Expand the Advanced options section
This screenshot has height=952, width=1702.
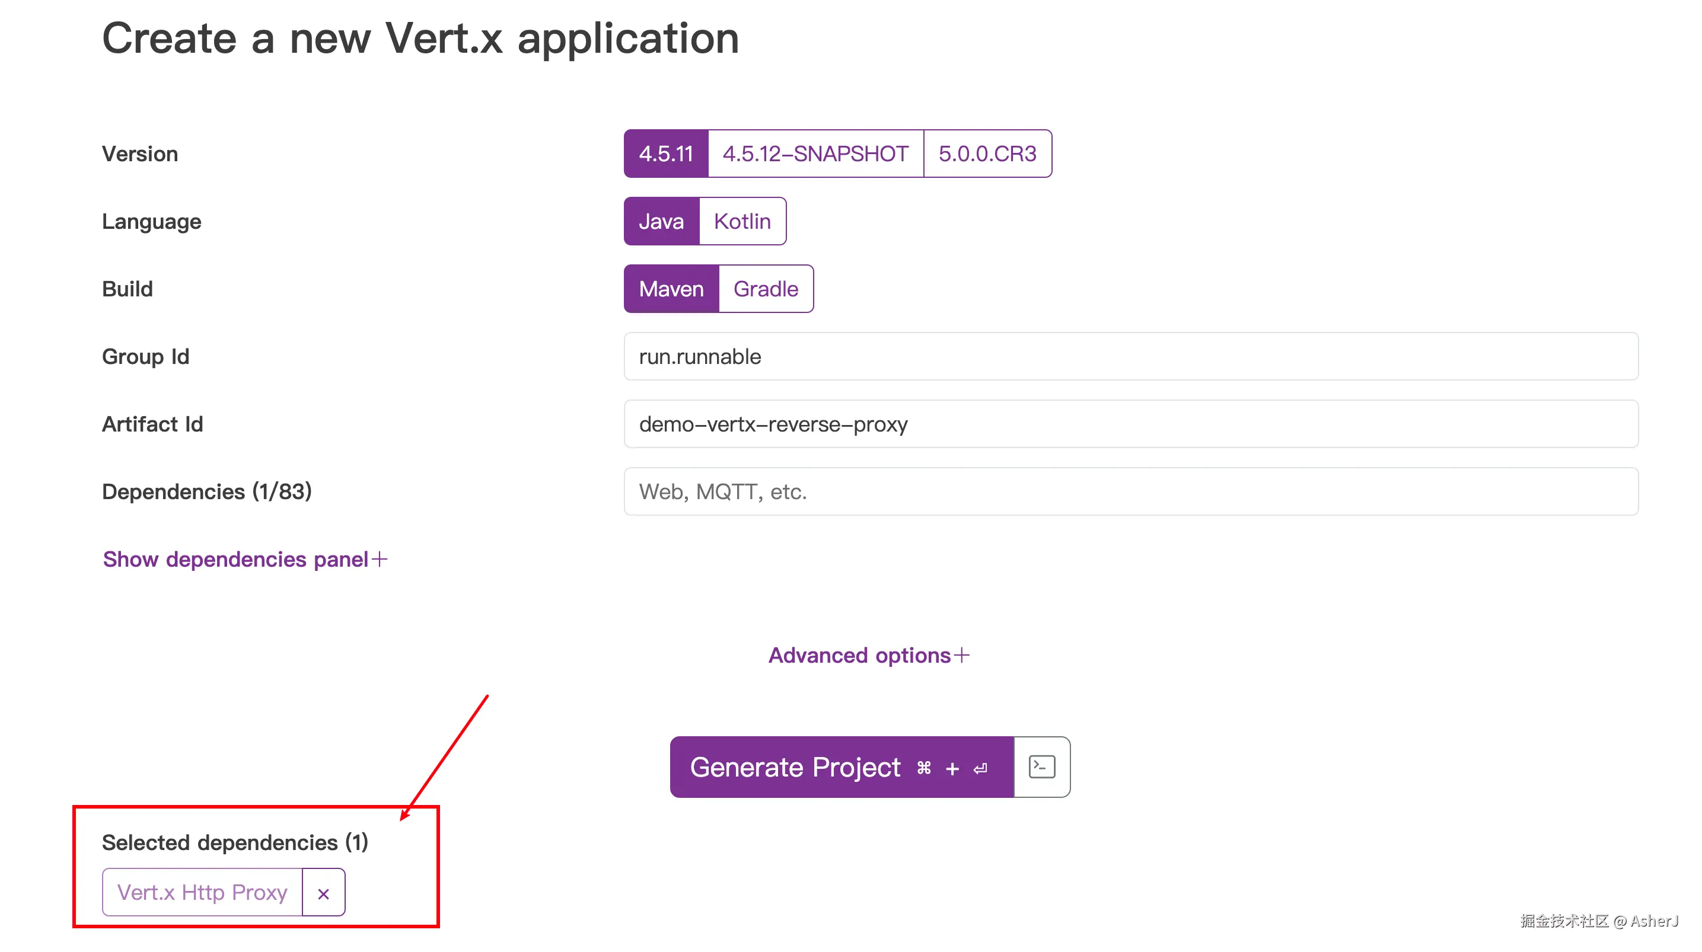click(x=868, y=656)
